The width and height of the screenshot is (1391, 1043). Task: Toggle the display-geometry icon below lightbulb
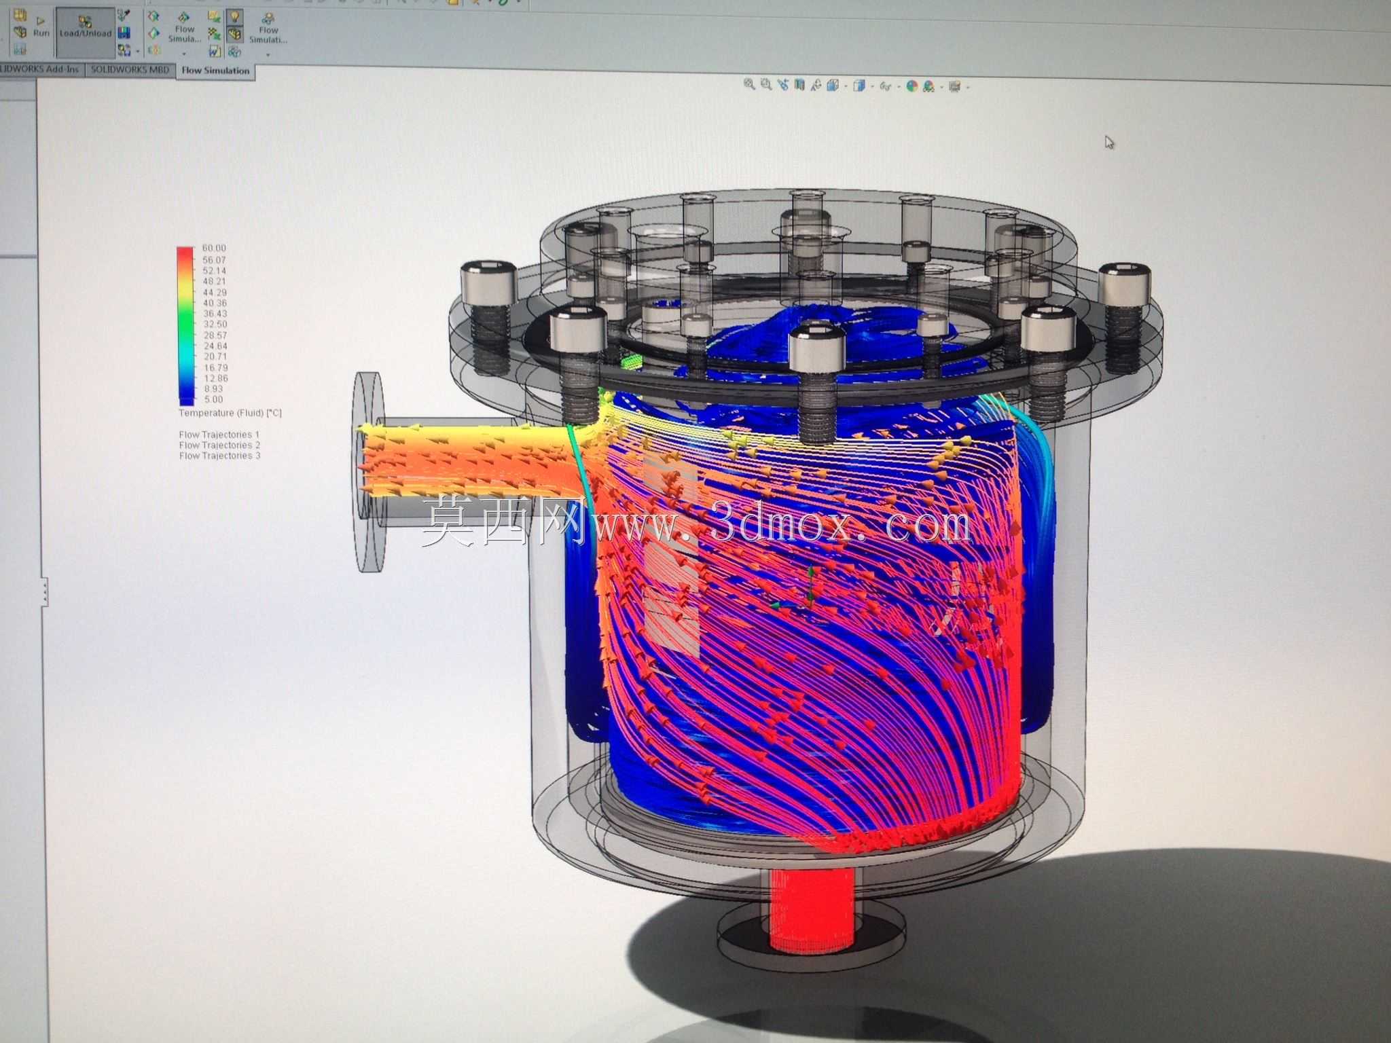point(234,34)
